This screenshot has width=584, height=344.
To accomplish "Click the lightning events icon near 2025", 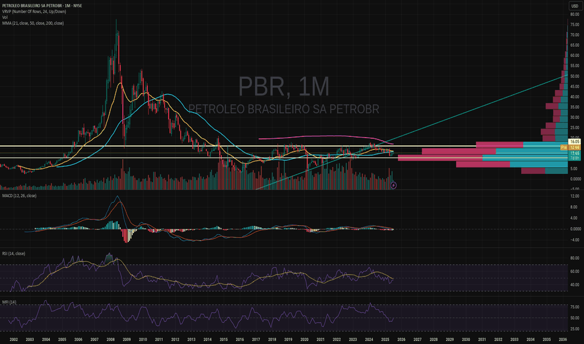I will click(394, 185).
